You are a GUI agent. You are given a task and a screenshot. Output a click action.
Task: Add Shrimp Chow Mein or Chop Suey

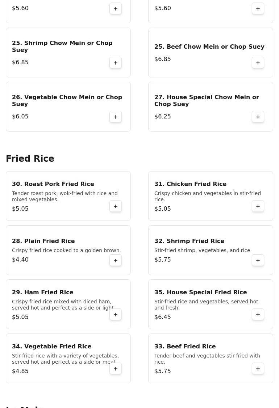[116, 63]
